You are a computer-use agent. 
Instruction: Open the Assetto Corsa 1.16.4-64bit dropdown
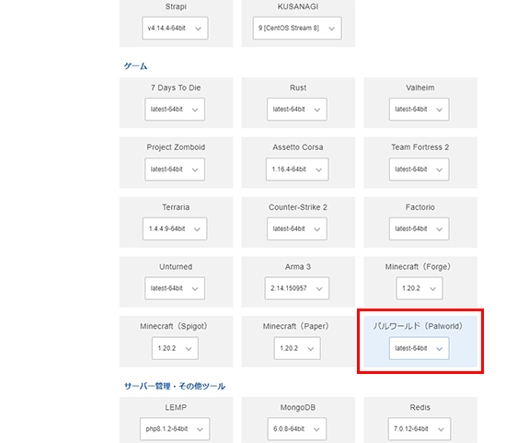point(297,169)
